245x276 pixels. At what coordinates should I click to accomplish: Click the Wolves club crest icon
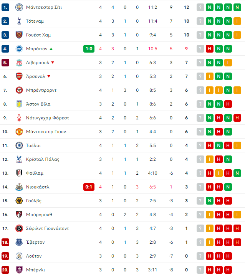(x=19, y=201)
